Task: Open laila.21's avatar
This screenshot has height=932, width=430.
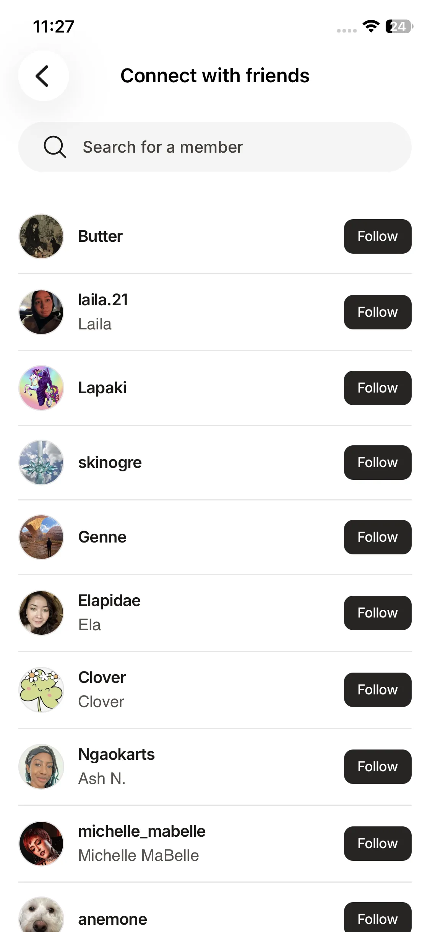Action: point(41,312)
